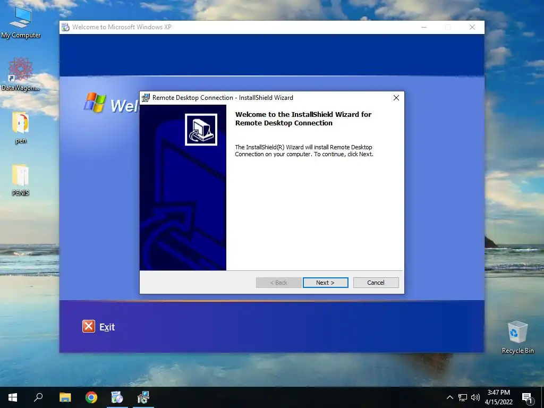Select the PENIS folder on the desktop
Screen dimensions: 544x408
tap(21, 180)
